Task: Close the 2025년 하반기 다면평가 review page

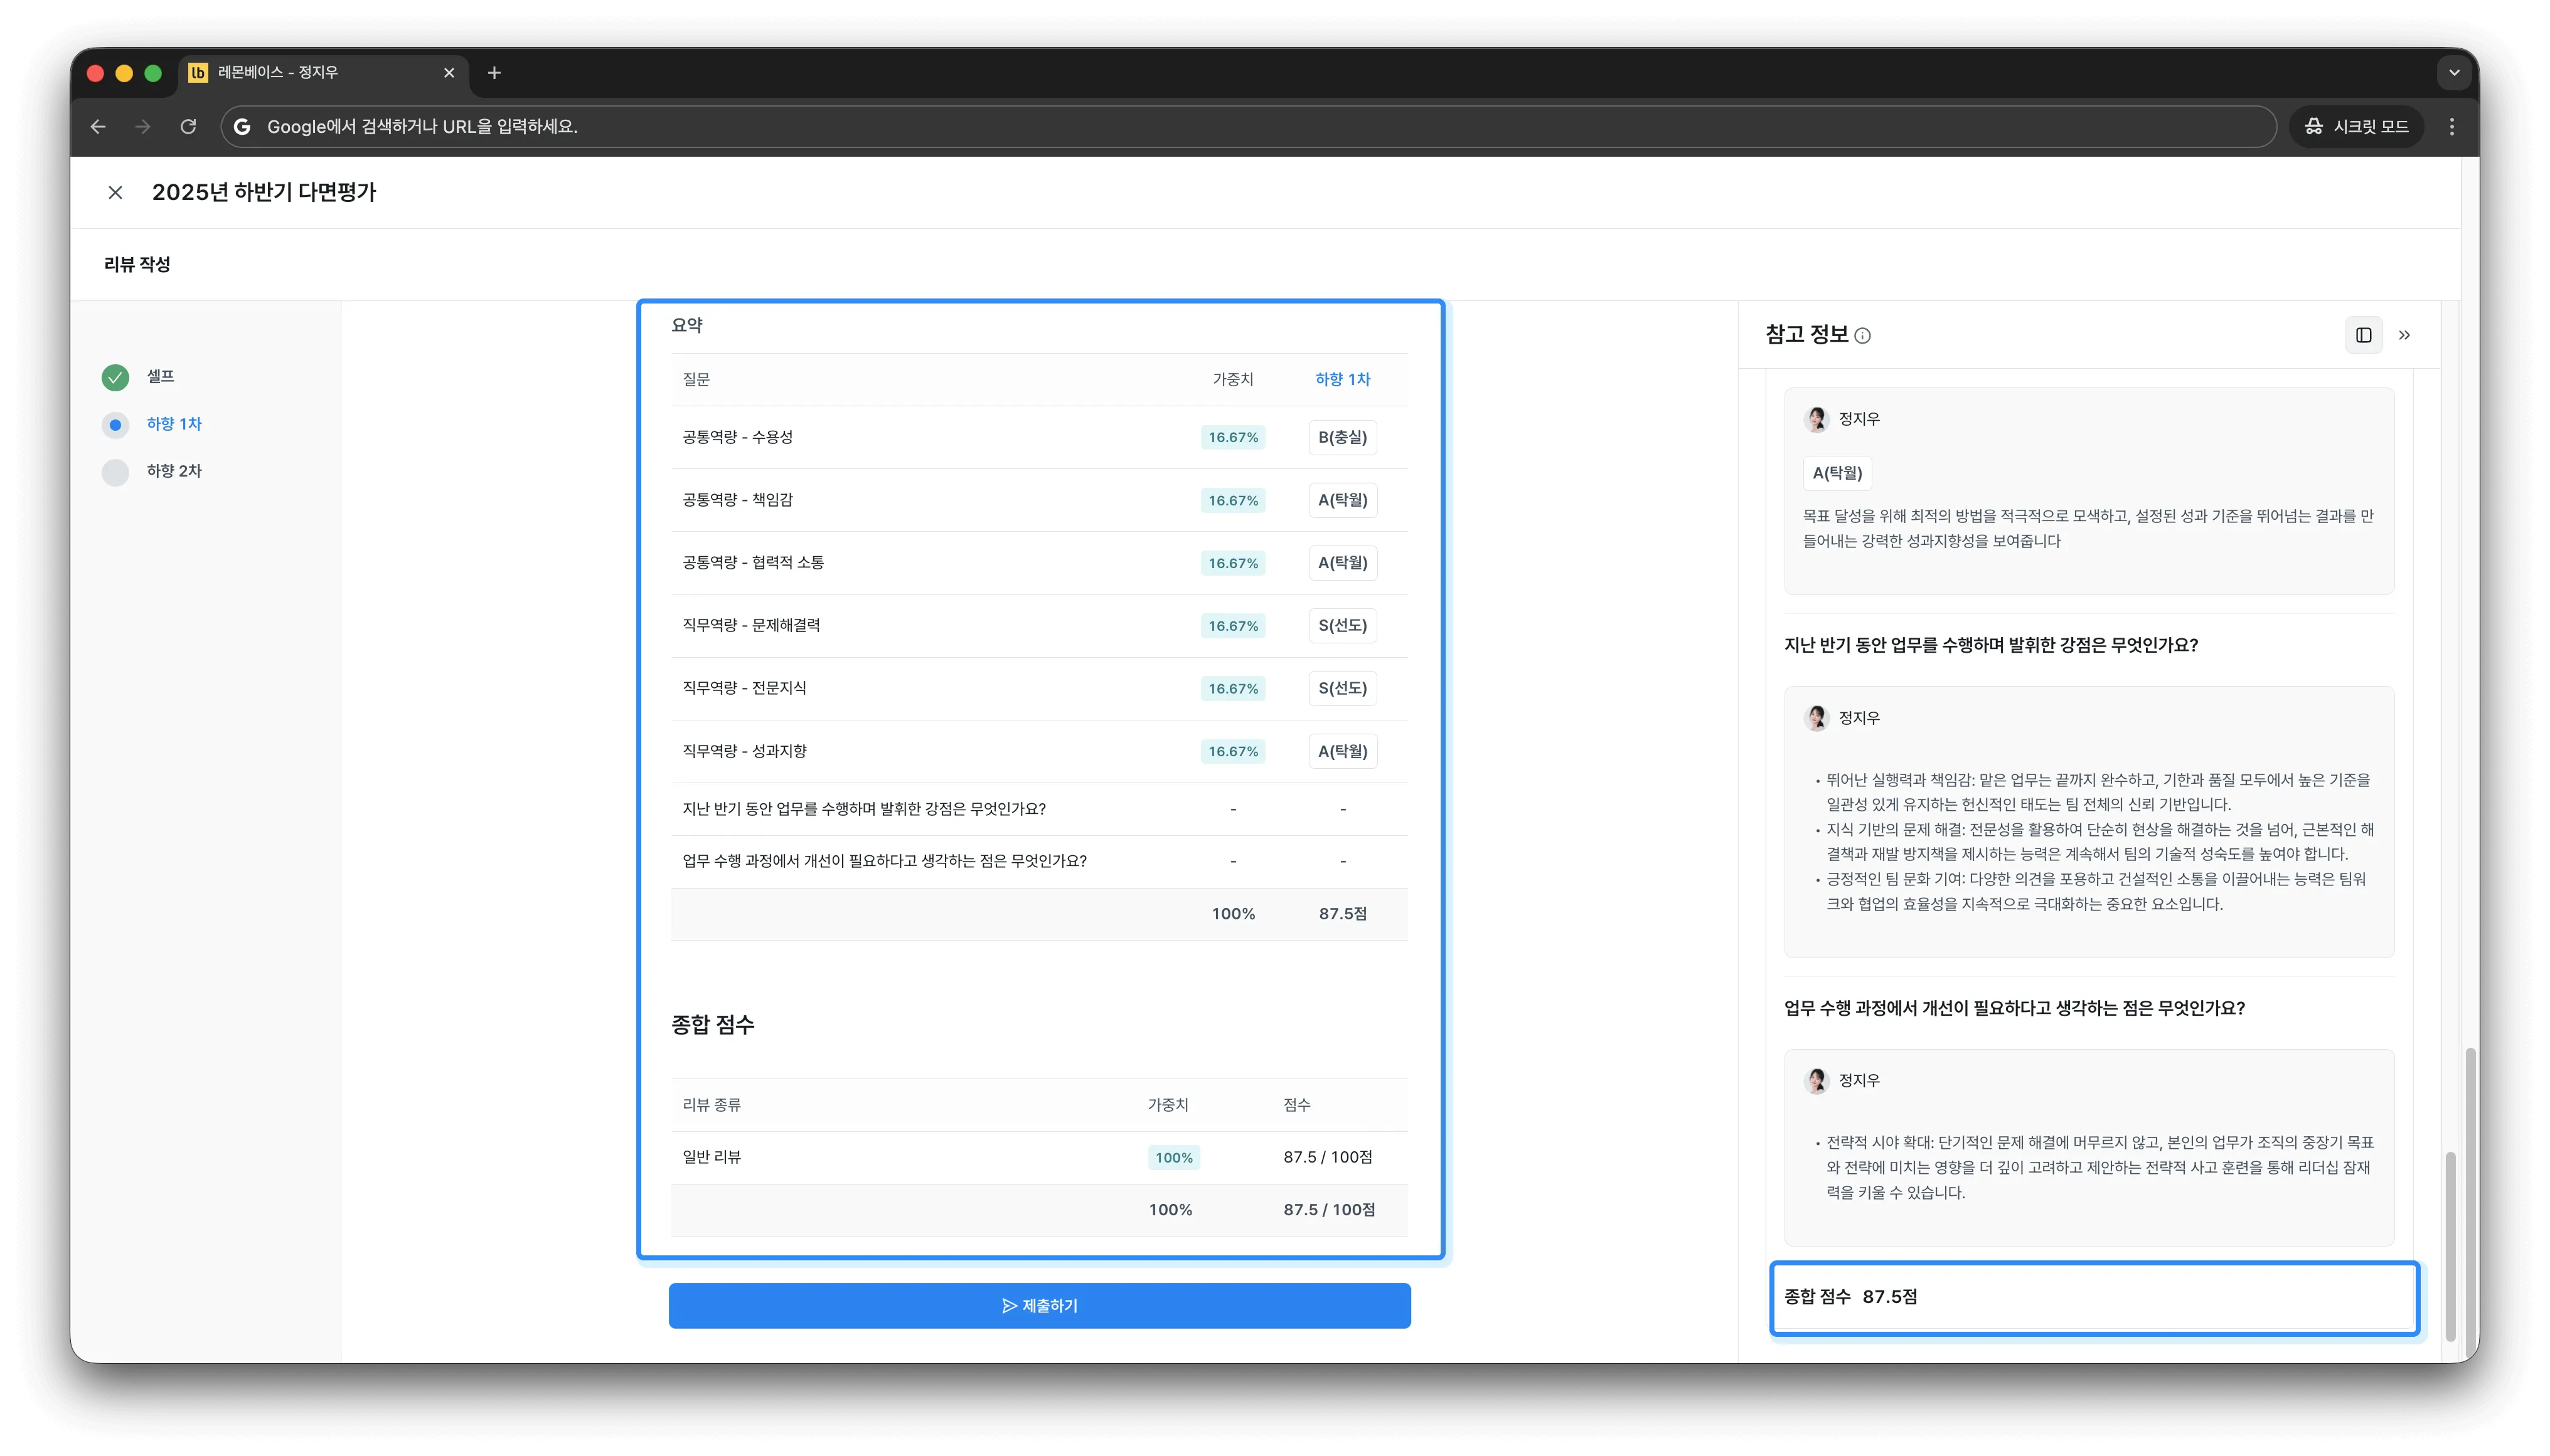Action: pyautogui.click(x=115, y=192)
